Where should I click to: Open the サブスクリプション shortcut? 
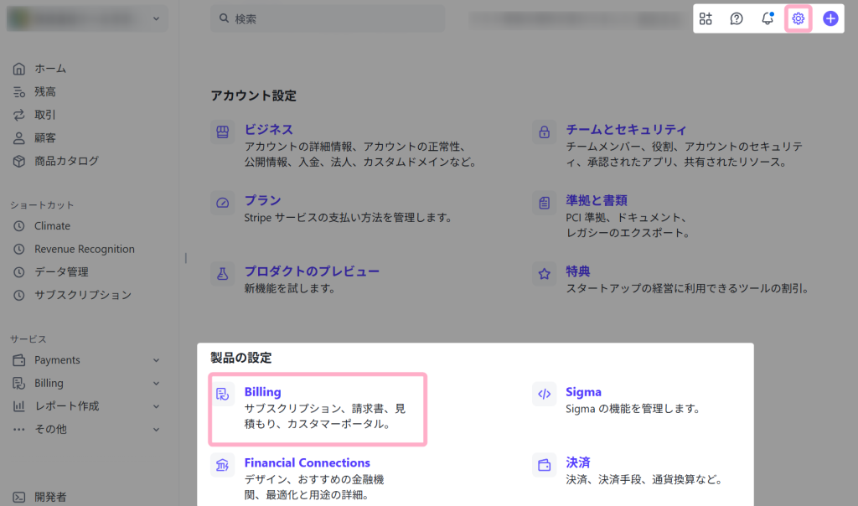[x=83, y=295]
